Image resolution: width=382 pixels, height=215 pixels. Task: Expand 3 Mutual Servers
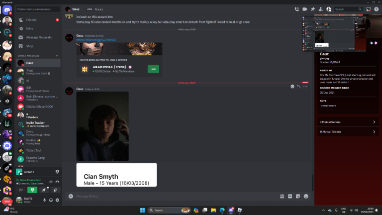click(x=347, y=121)
